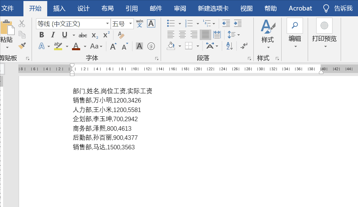Expand the borders dropdown arrow
Viewport: 358px width, 207px height.
[x=198, y=46]
